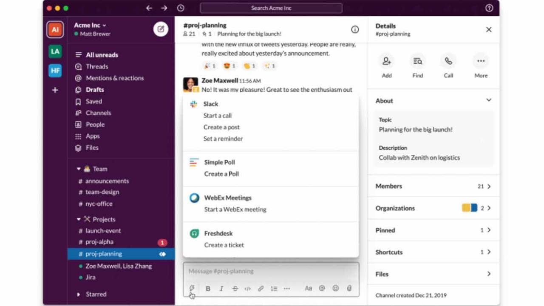Open channel info icon in header

pyautogui.click(x=354, y=29)
